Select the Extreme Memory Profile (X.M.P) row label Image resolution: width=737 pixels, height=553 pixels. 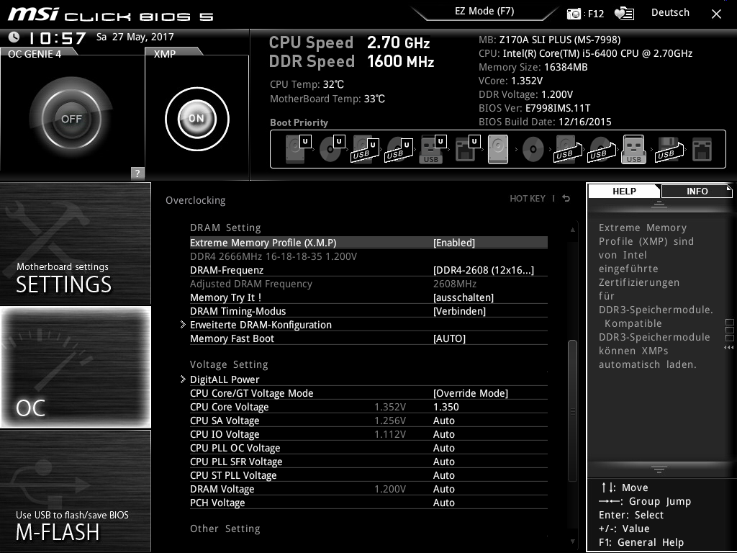click(263, 243)
